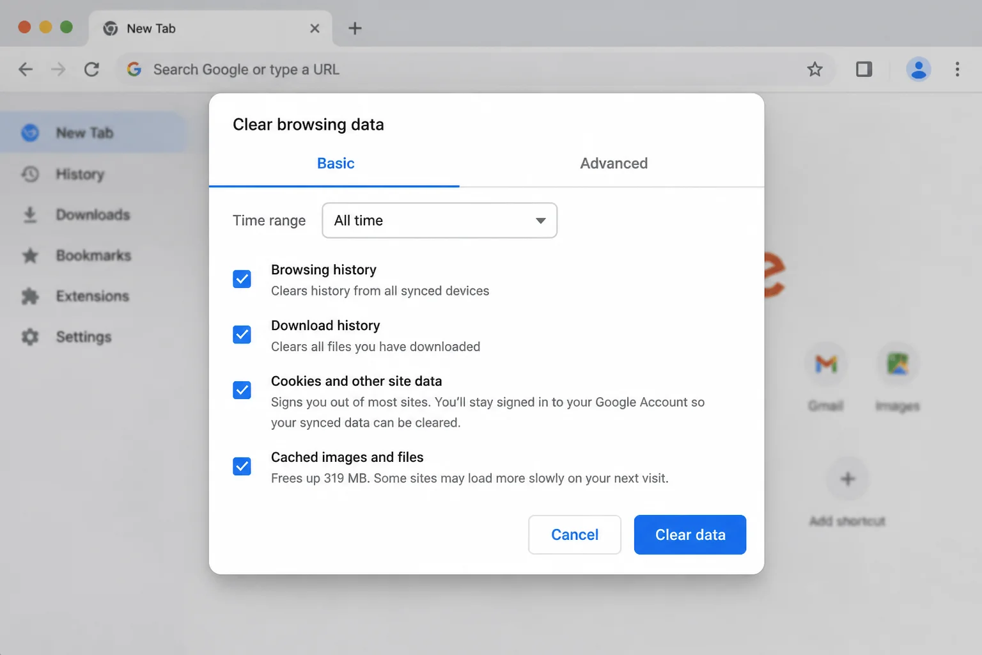
Task: Click the Settings gear icon in sidebar
Action: [30, 337]
